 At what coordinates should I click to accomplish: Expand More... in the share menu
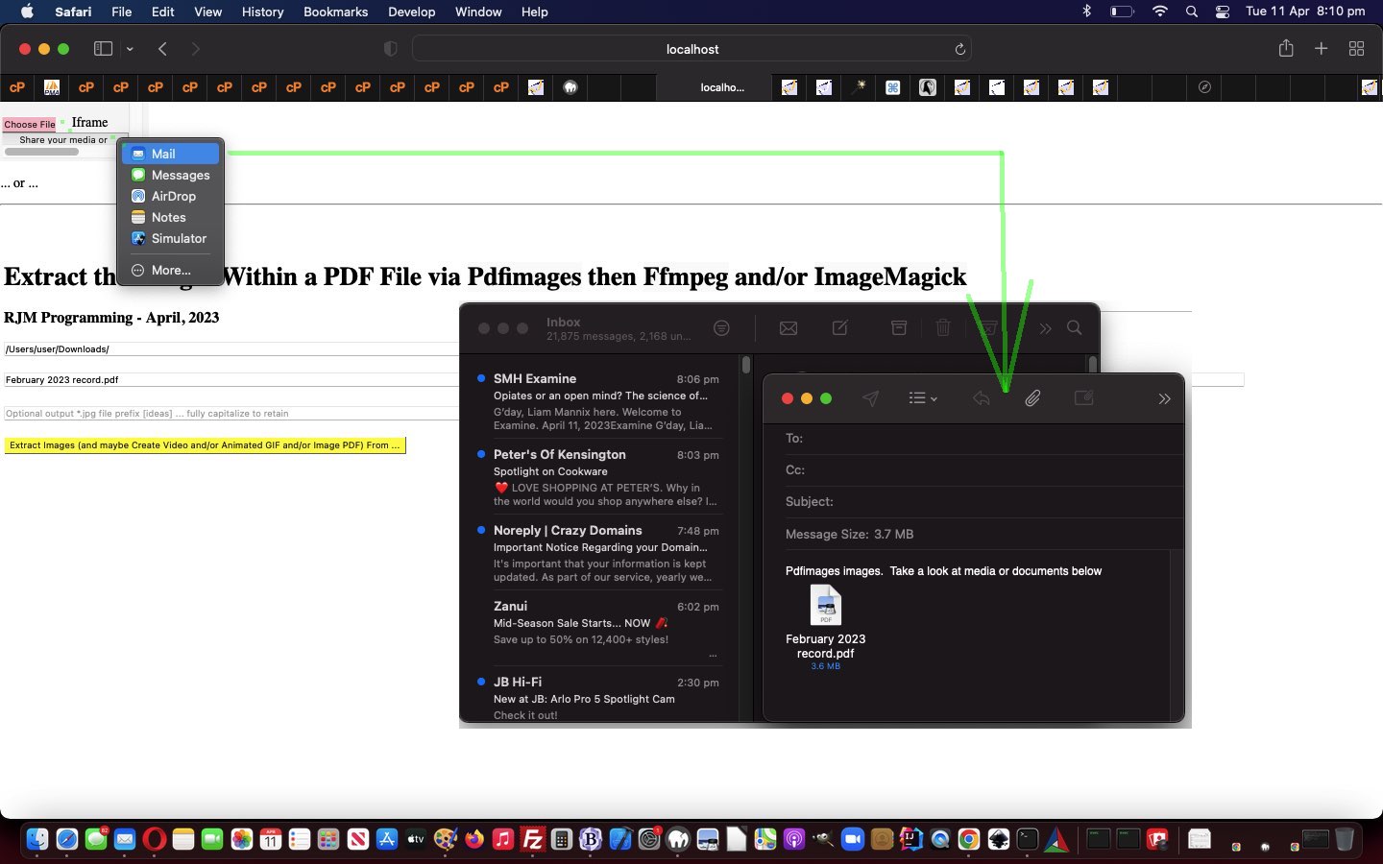tap(171, 270)
